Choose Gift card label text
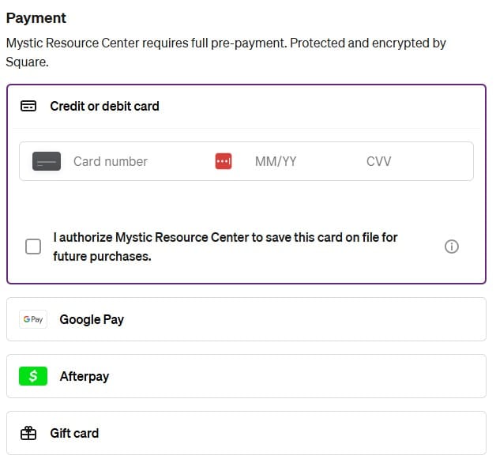 click(74, 433)
